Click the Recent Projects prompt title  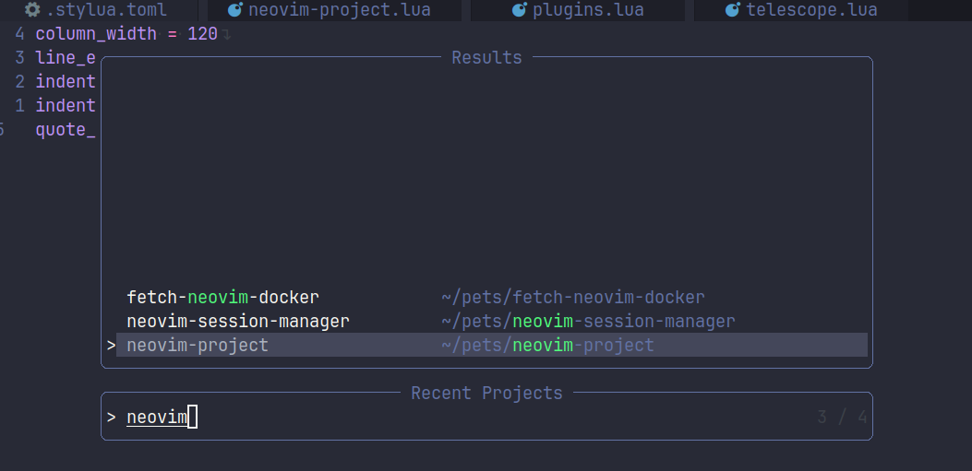coord(486,393)
